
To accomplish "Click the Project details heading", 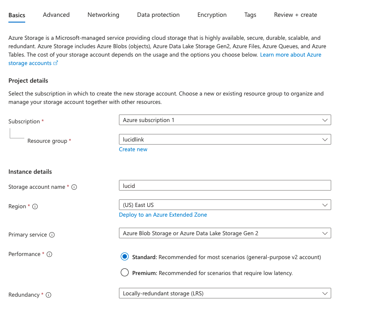I will 28,81.
